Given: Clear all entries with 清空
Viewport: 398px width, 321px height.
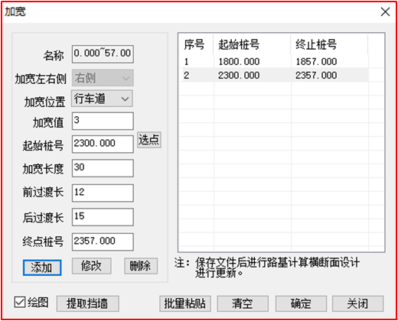Looking at the screenshot, I should coord(243,303).
